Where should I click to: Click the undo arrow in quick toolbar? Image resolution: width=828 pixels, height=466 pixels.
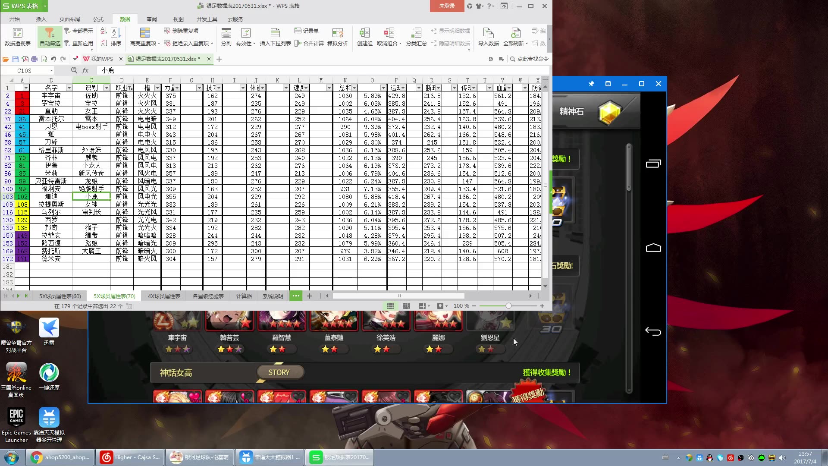coord(53,59)
